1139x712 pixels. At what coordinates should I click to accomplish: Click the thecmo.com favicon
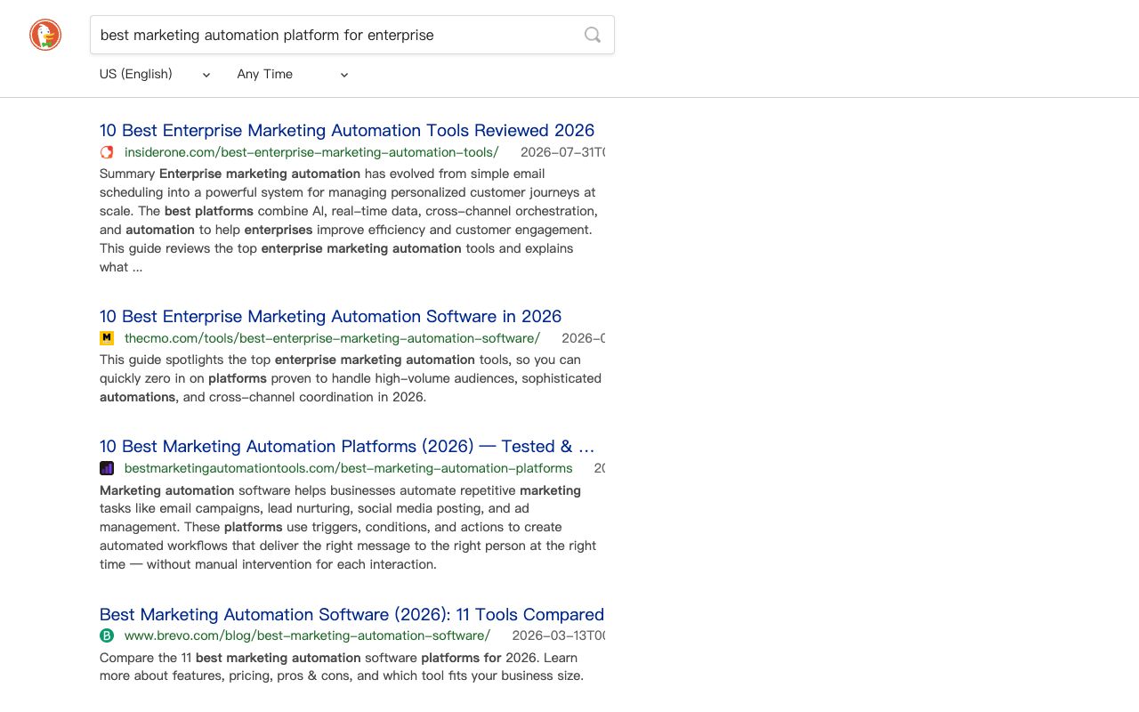click(x=107, y=338)
